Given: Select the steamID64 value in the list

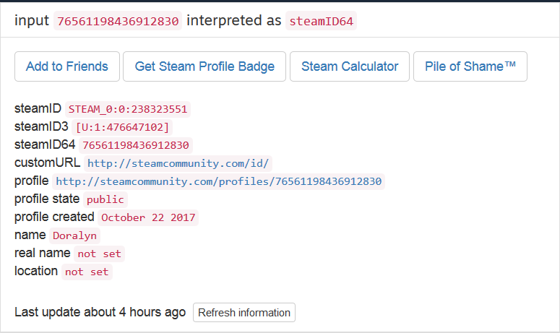Looking at the screenshot, I should [136, 145].
